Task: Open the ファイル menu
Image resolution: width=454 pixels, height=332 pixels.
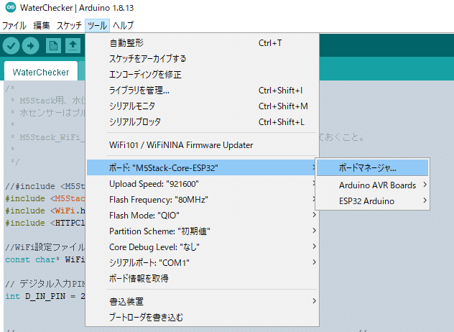Action: point(14,25)
